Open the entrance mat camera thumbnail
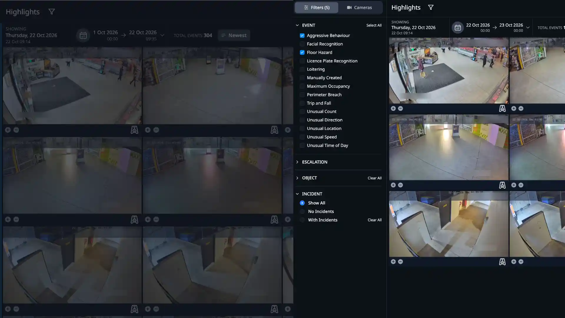The image size is (565, 318). (448, 70)
